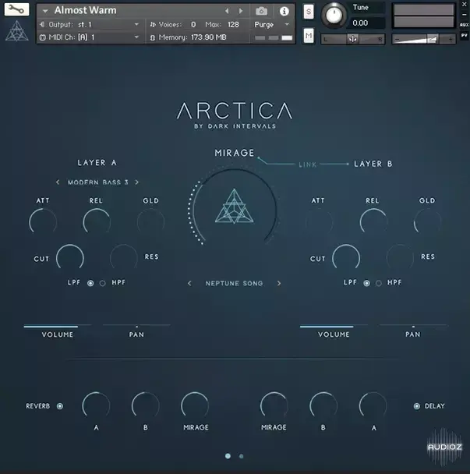This screenshot has width=470, height=474.
Task: Open the MIDI Ch dropdown
Action: pyautogui.click(x=90, y=37)
